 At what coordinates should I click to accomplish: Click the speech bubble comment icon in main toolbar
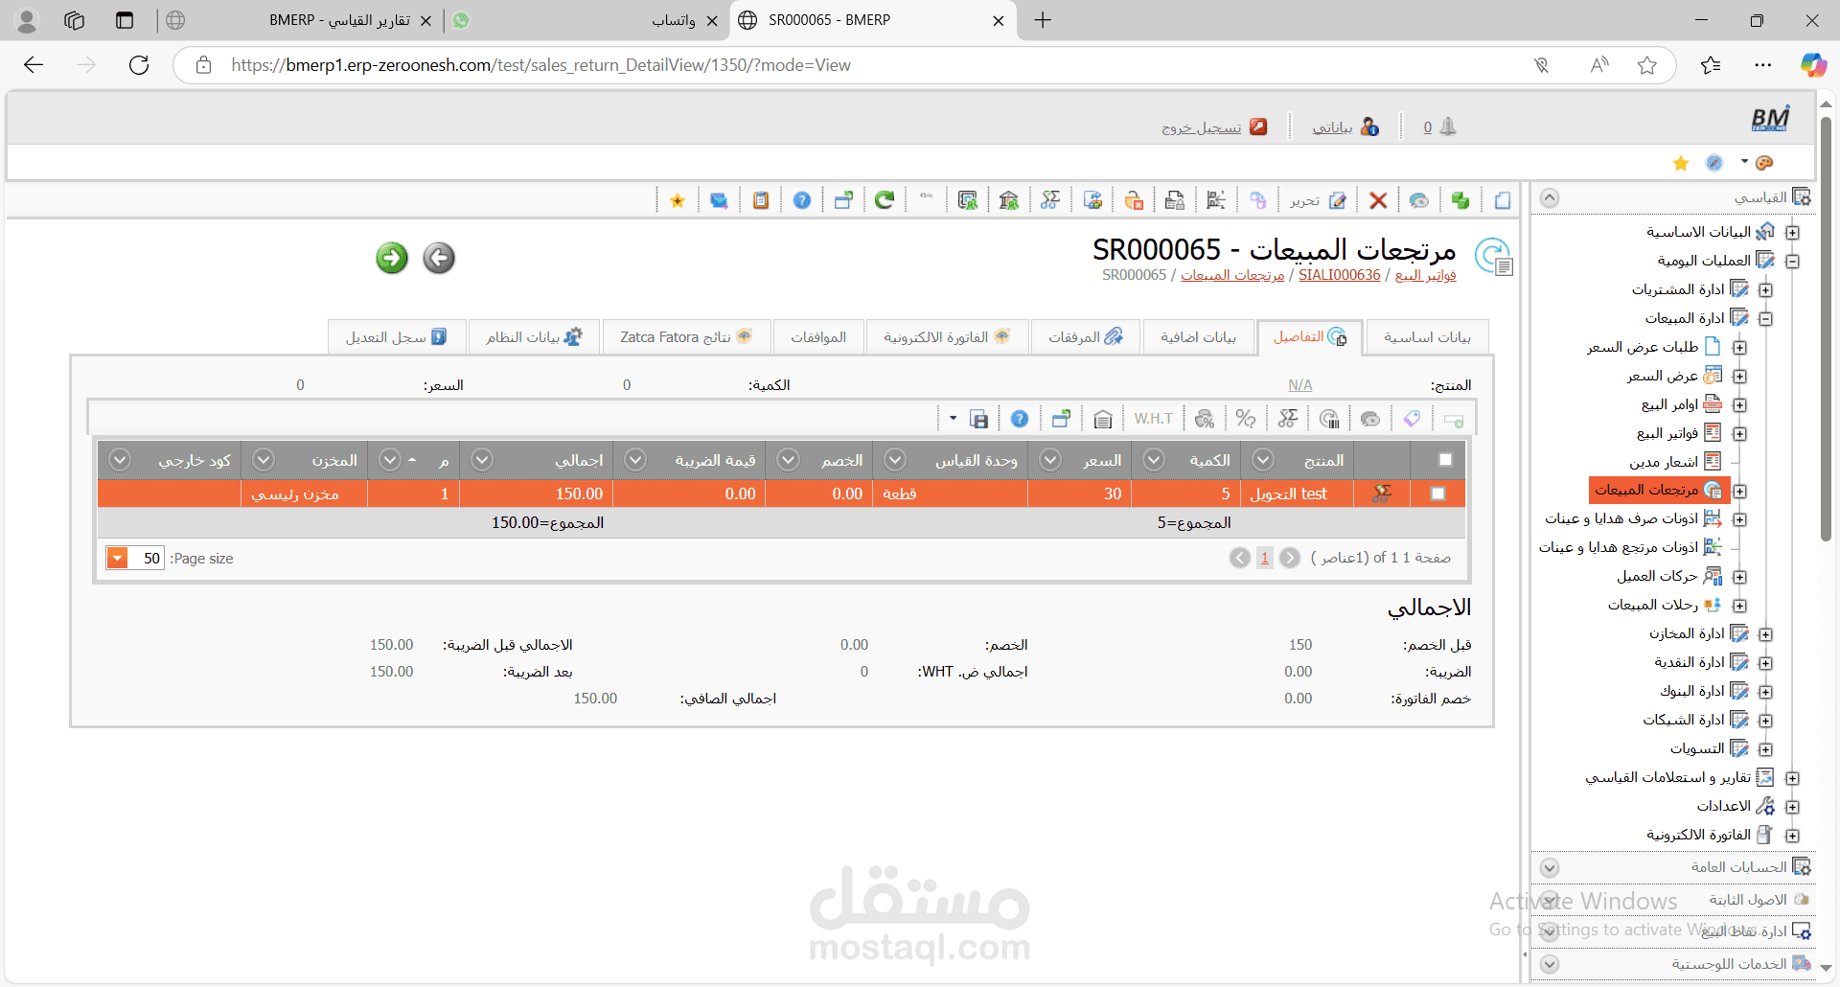pos(1419,200)
